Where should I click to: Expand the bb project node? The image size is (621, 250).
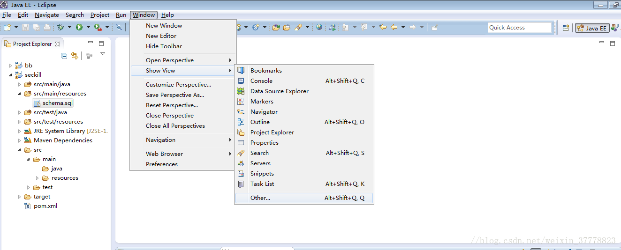11,66
